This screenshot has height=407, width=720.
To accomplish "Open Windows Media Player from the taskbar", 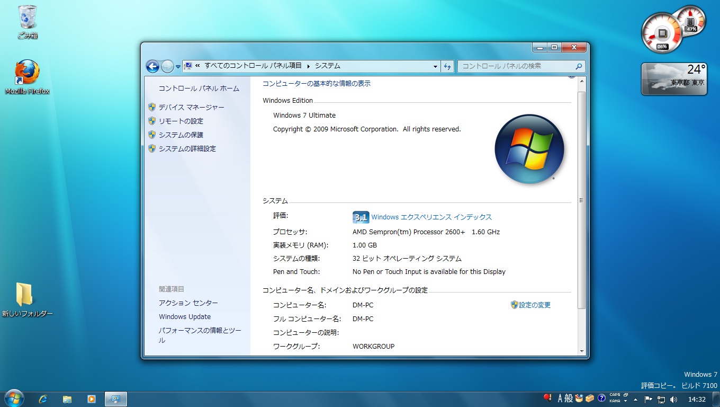I will click(92, 399).
